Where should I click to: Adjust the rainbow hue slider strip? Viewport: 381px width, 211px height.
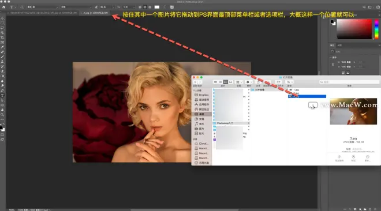pos(376,29)
